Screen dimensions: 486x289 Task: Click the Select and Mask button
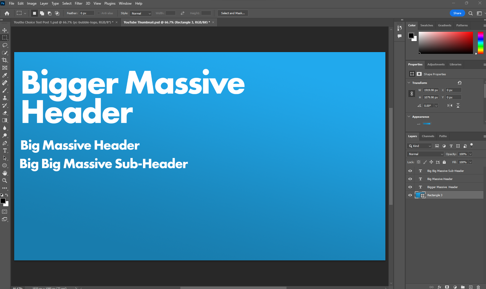pyautogui.click(x=233, y=13)
